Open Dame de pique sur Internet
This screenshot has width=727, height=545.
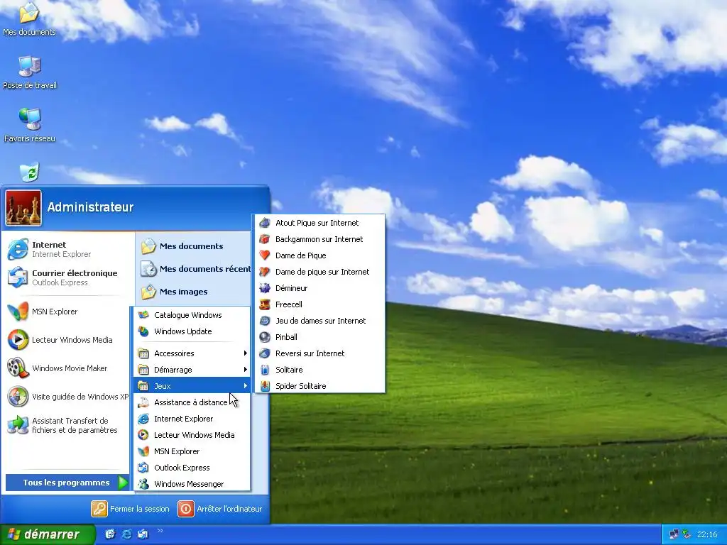pyautogui.click(x=319, y=272)
